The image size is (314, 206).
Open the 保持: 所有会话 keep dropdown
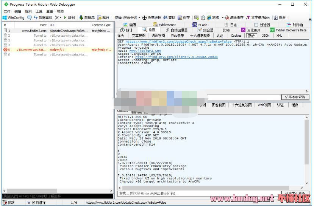127,18
